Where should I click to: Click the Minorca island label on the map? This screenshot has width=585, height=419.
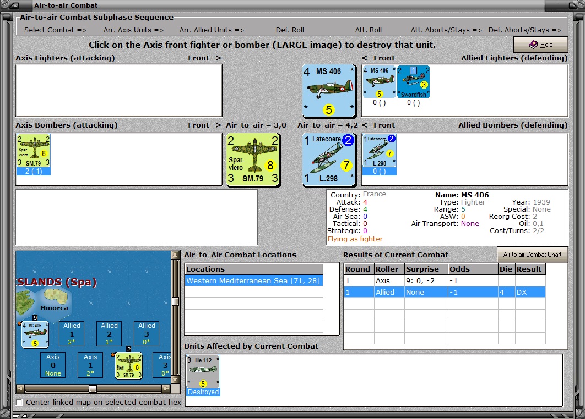tap(54, 308)
